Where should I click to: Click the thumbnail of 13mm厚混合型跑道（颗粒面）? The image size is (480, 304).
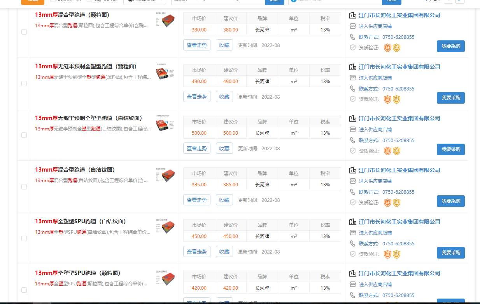click(165, 19)
